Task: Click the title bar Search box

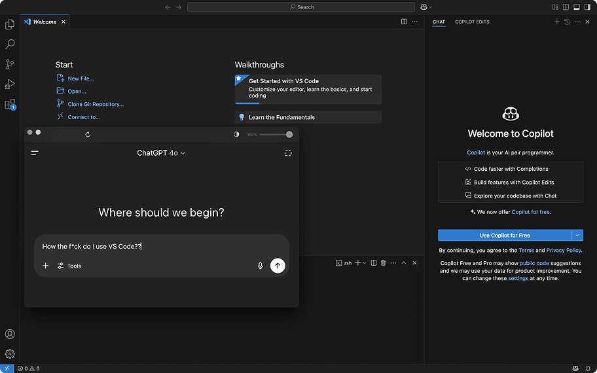Action: [x=300, y=7]
